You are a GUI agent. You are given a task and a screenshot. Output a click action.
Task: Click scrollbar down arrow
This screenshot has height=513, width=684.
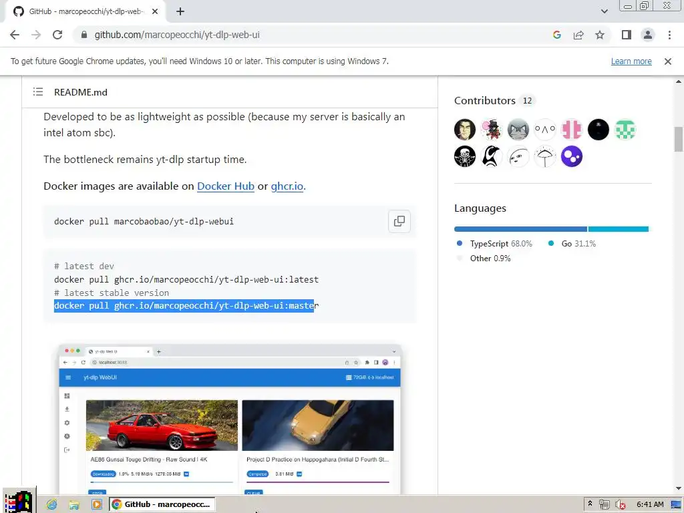pos(679,488)
